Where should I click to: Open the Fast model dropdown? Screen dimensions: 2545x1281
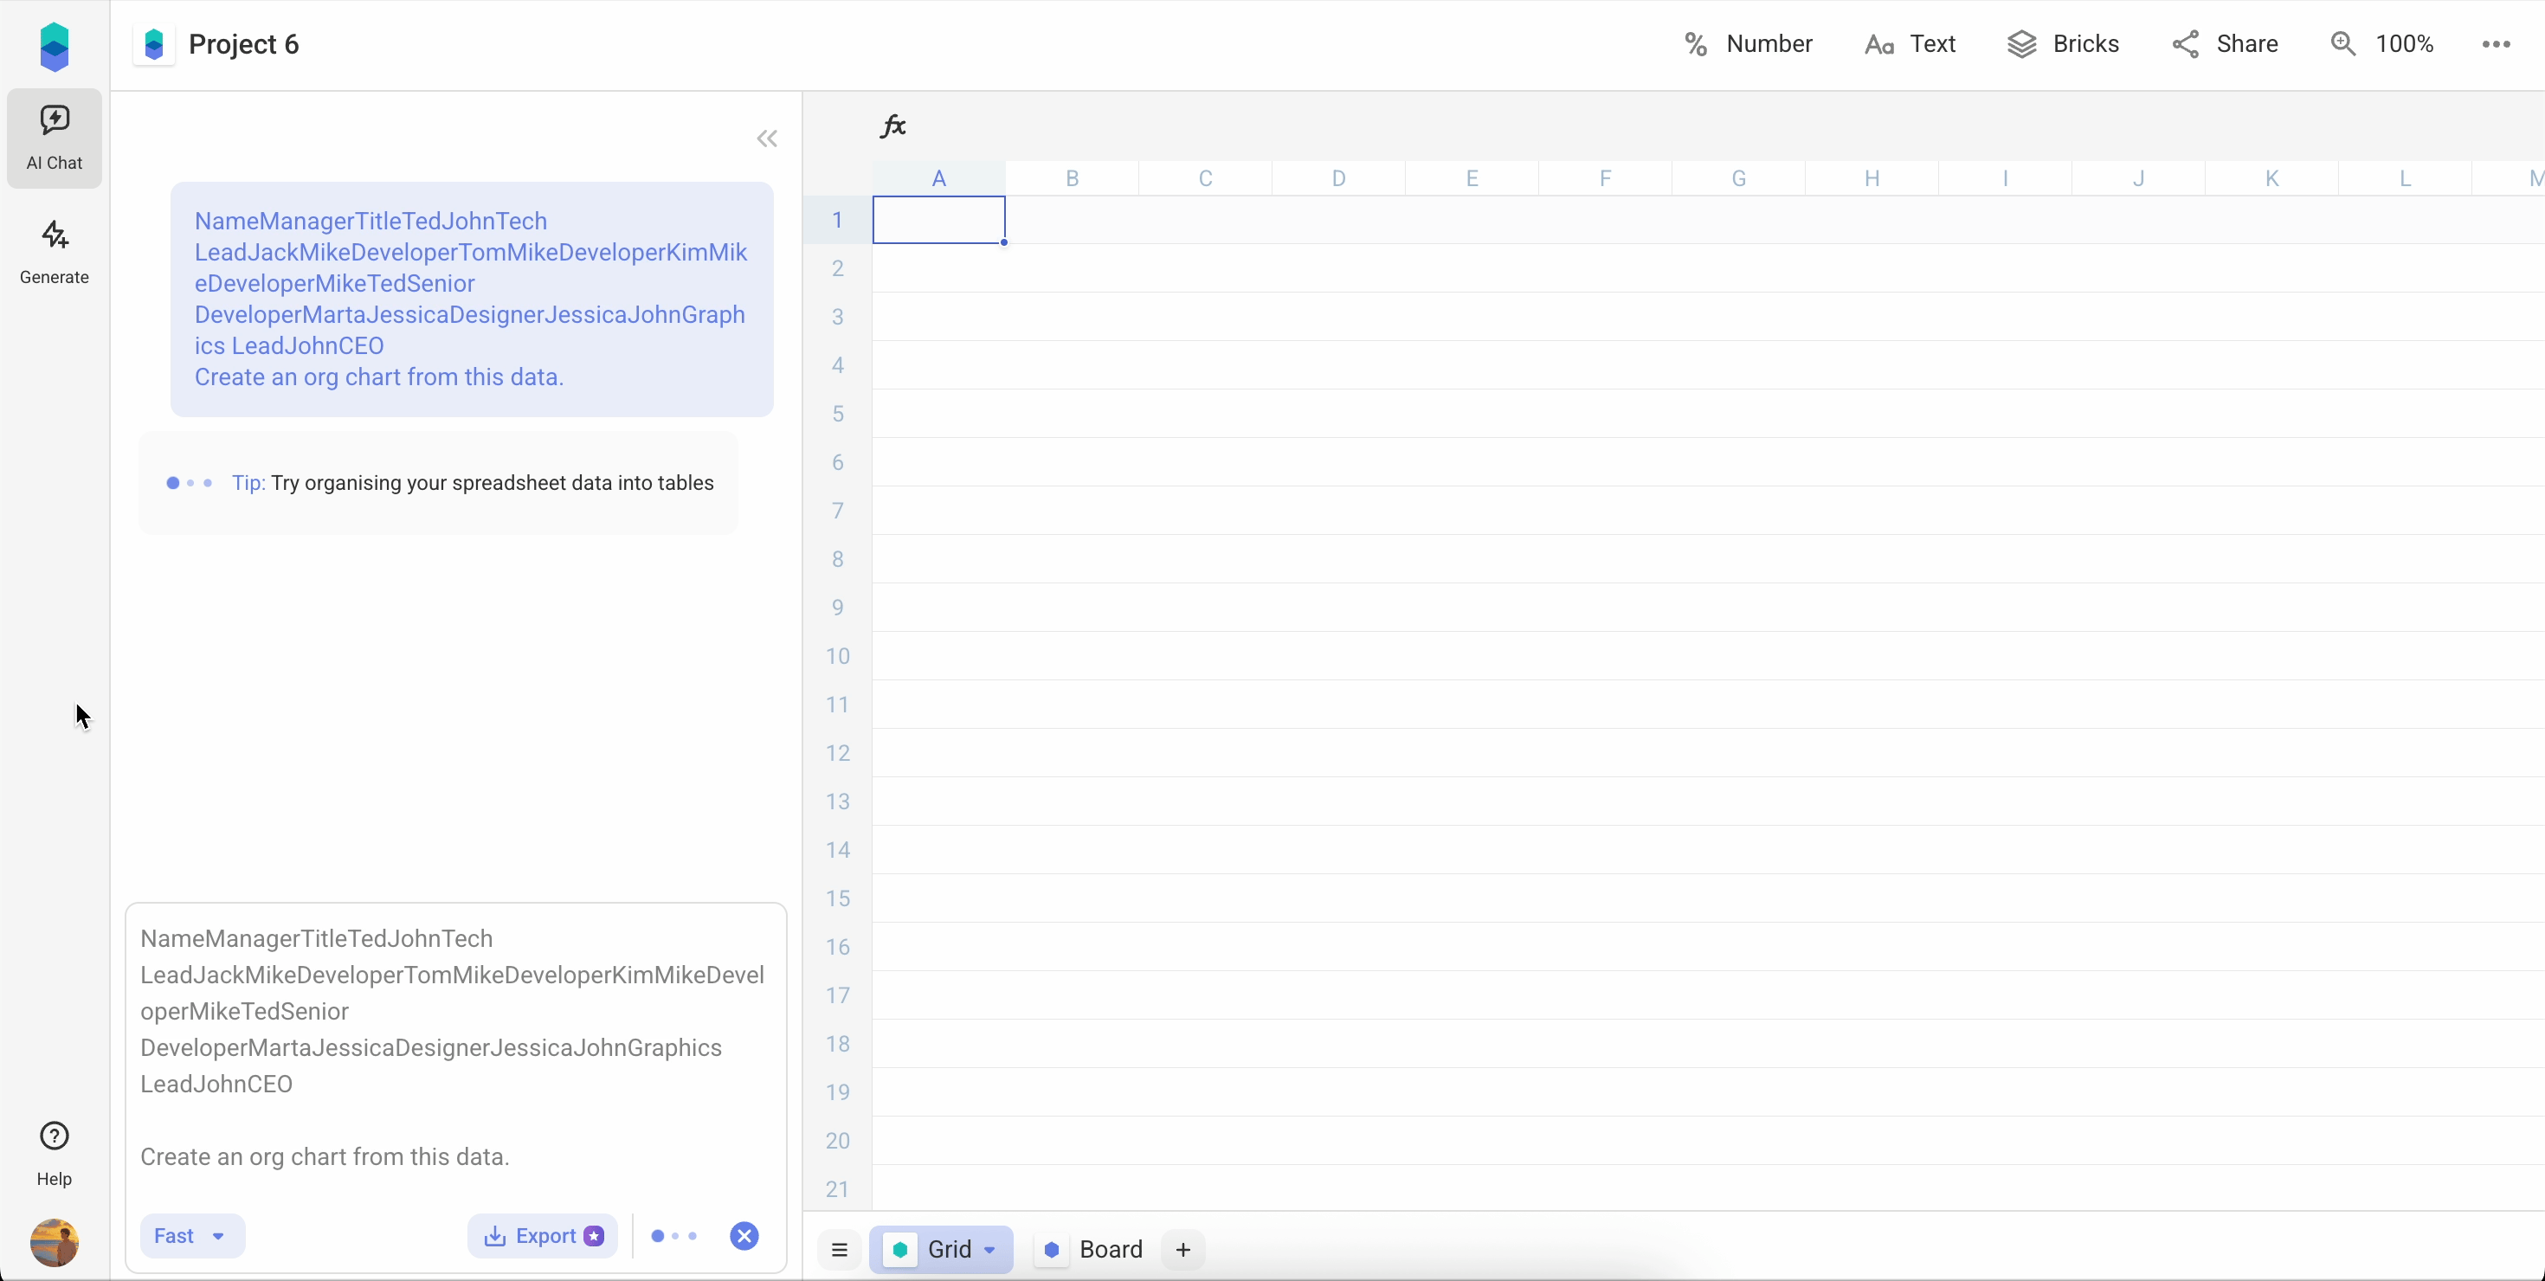(x=191, y=1236)
